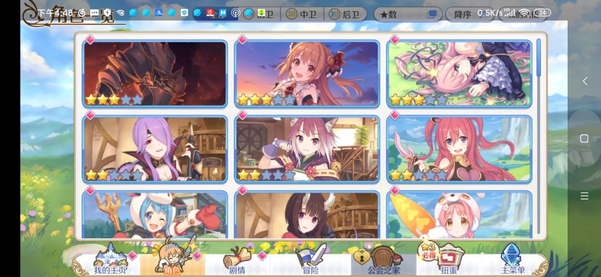Open 主菜单 main menu crystal icon

(x=513, y=260)
